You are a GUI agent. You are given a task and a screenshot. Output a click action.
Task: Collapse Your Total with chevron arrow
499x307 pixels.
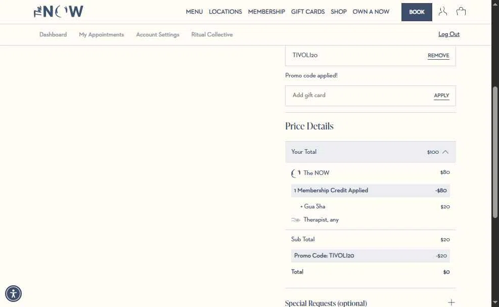pyautogui.click(x=445, y=152)
